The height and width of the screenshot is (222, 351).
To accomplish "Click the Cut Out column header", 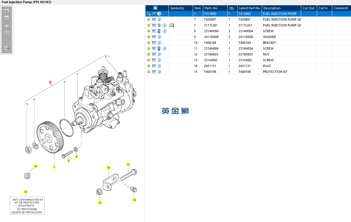I will pyautogui.click(x=309, y=8).
